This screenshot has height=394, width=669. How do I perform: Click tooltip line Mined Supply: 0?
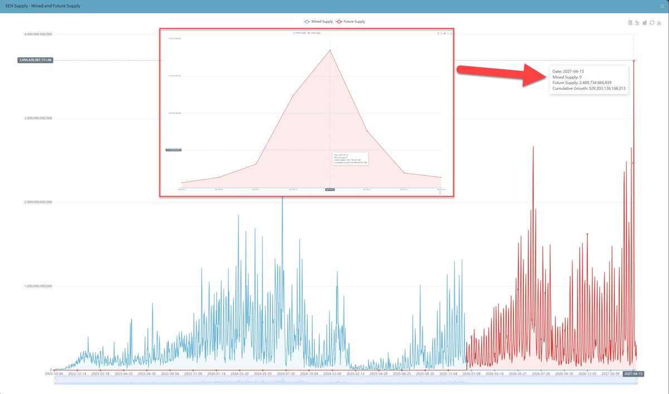point(567,77)
